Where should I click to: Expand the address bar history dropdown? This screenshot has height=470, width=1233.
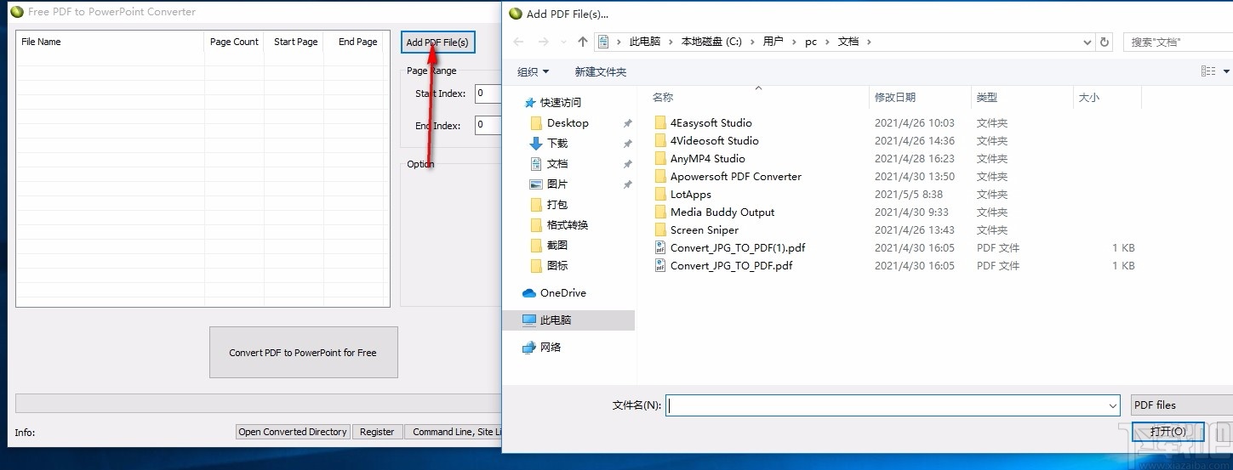point(1087,42)
